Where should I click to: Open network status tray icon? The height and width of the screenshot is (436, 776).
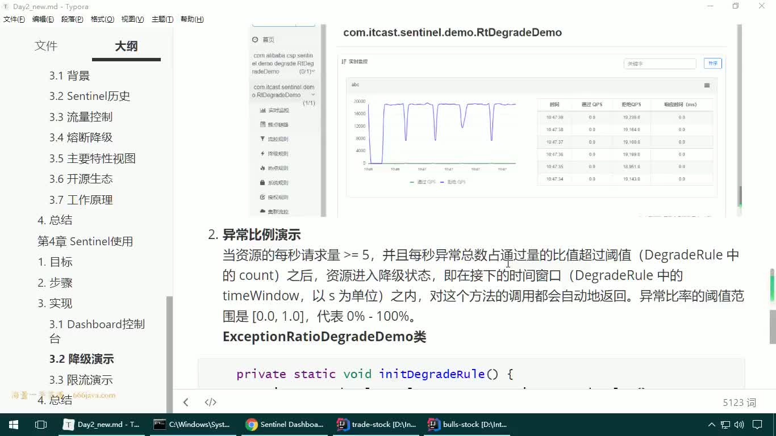pyautogui.click(x=725, y=425)
